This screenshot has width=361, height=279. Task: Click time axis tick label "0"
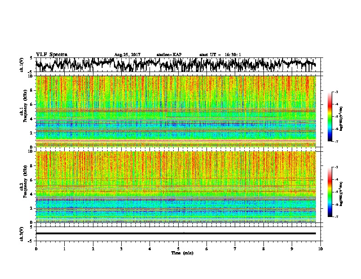pyautogui.click(x=36, y=249)
